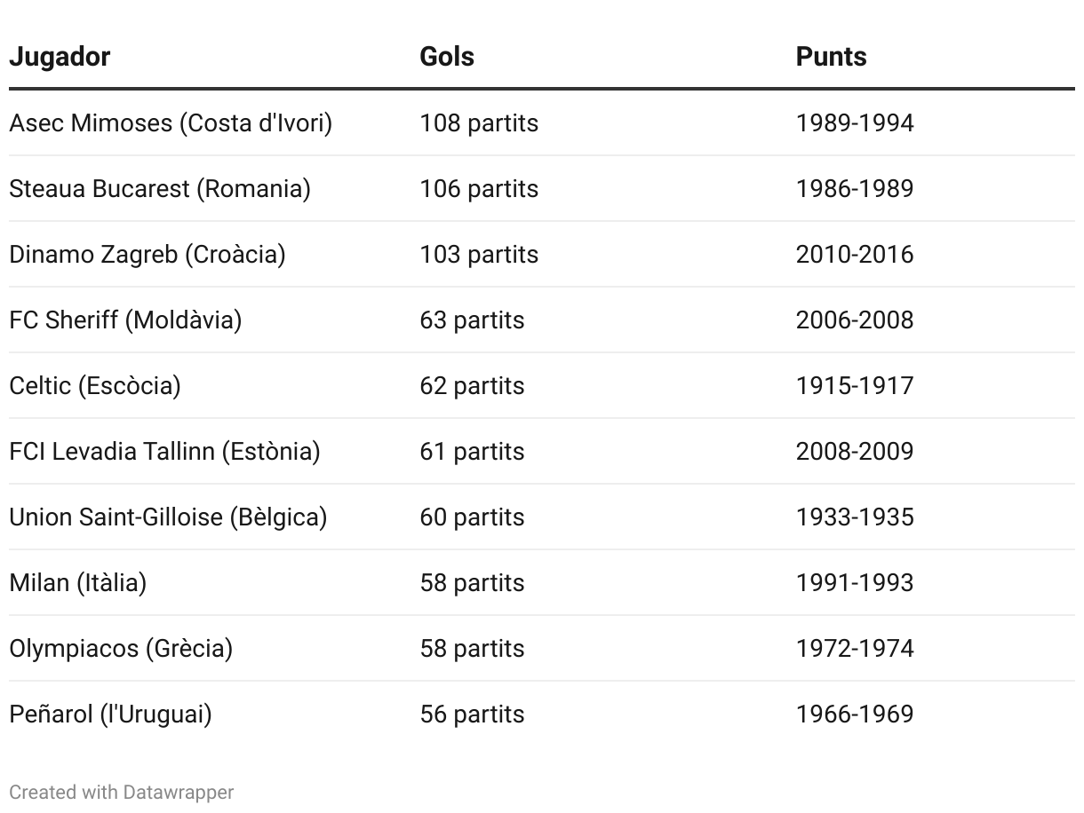Select the 106 partits cell

coord(479,189)
